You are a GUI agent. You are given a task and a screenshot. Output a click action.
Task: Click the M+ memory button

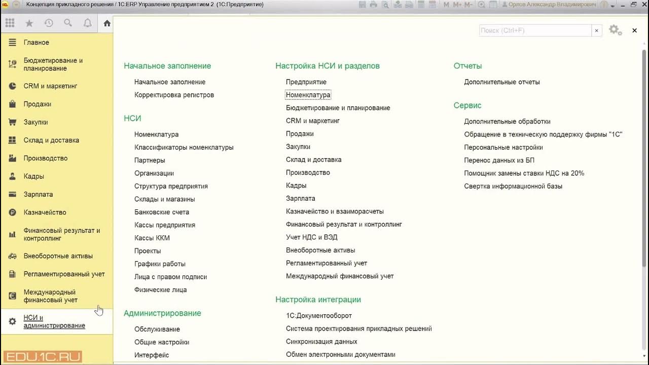click(457, 5)
